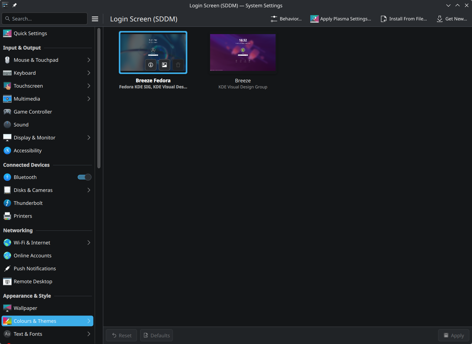Screen dimensions: 472x344
Task: Expand Mouse & Touchpad chevron
Action: coord(89,60)
